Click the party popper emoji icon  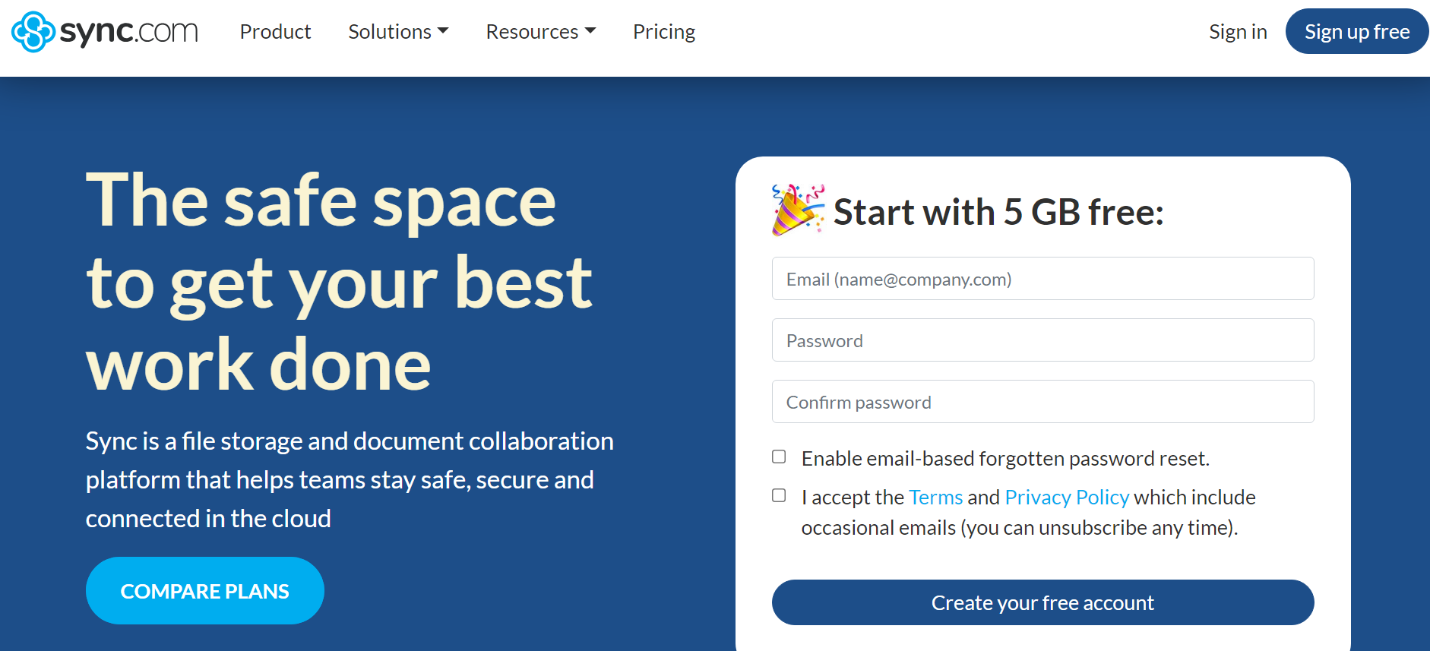pos(798,210)
